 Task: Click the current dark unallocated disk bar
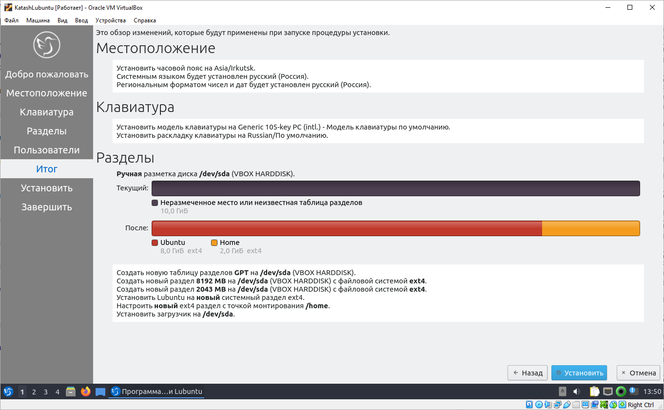click(396, 188)
